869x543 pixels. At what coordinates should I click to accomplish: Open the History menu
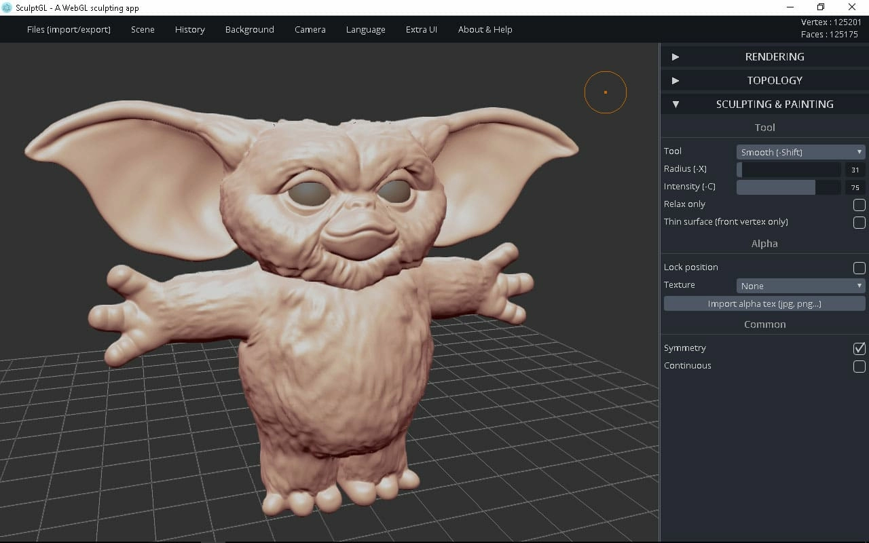click(189, 29)
